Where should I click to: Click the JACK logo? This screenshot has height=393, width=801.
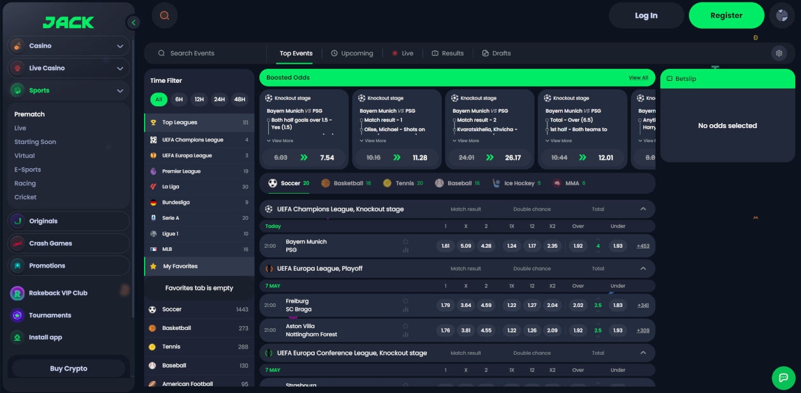pos(68,22)
